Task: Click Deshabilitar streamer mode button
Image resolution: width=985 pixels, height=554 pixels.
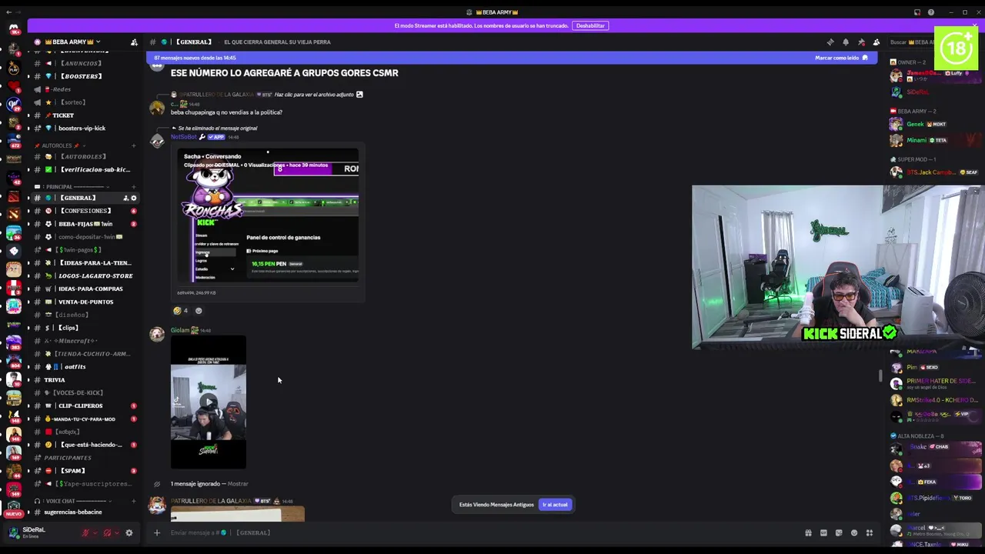Action: pyautogui.click(x=590, y=25)
